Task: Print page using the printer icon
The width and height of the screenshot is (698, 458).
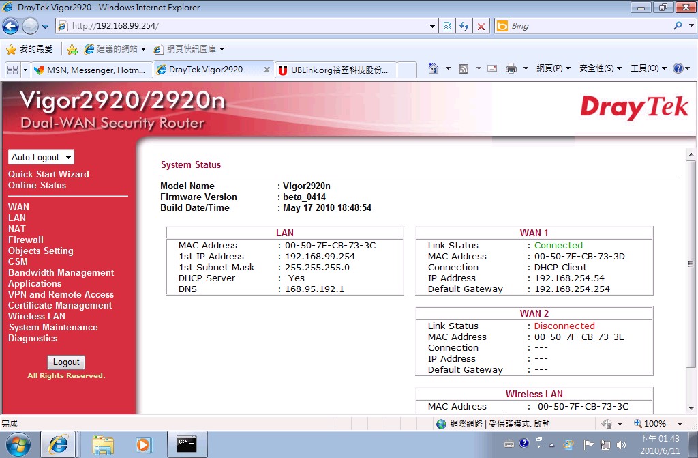Action: click(511, 68)
